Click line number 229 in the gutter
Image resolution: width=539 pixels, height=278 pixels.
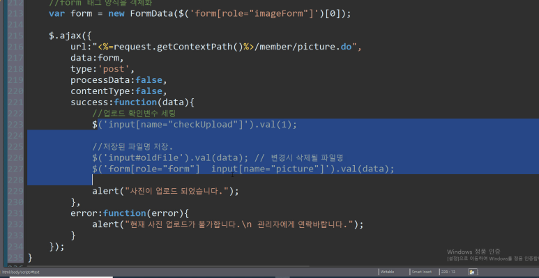[15, 191]
